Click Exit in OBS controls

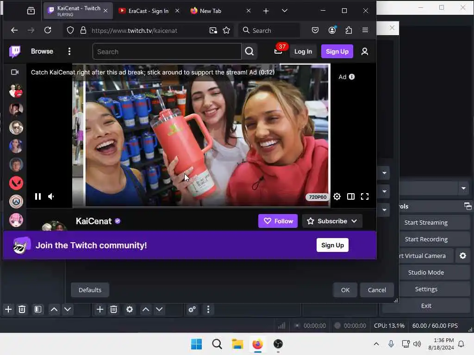coord(426,306)
